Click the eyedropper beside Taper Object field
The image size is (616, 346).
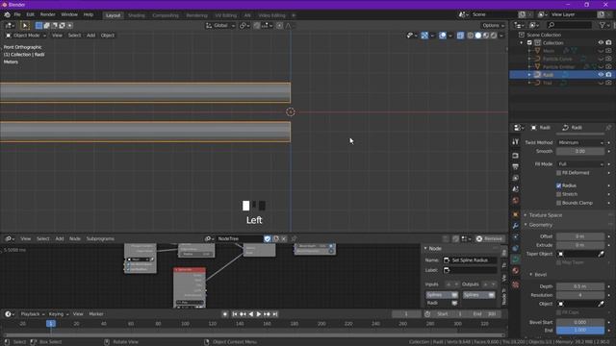(x=601, y=254)
